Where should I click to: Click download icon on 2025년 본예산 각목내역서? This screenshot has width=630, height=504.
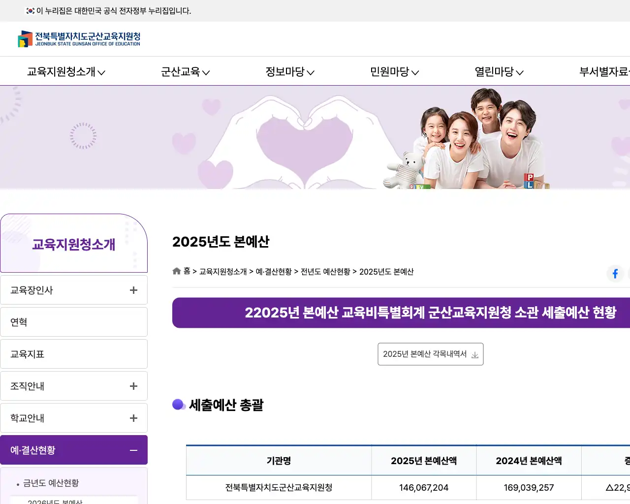click(474, 355)
